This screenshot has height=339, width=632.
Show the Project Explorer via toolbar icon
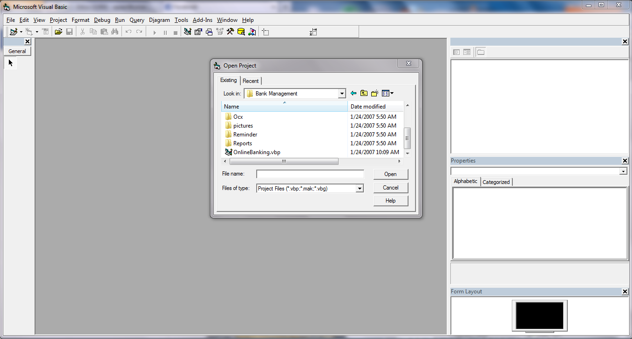[188, 32]
